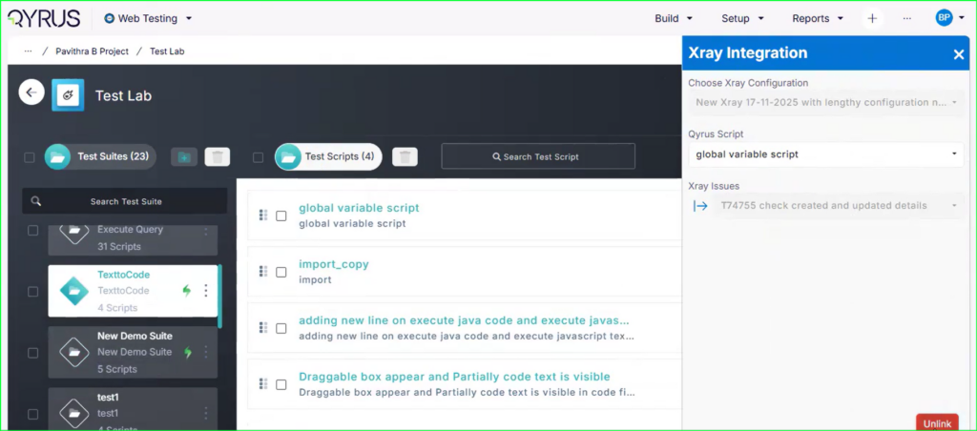977x431 pixels.
Task: Select all test suites checkbox
Action: pyautogui.click(x=30, y=157)
